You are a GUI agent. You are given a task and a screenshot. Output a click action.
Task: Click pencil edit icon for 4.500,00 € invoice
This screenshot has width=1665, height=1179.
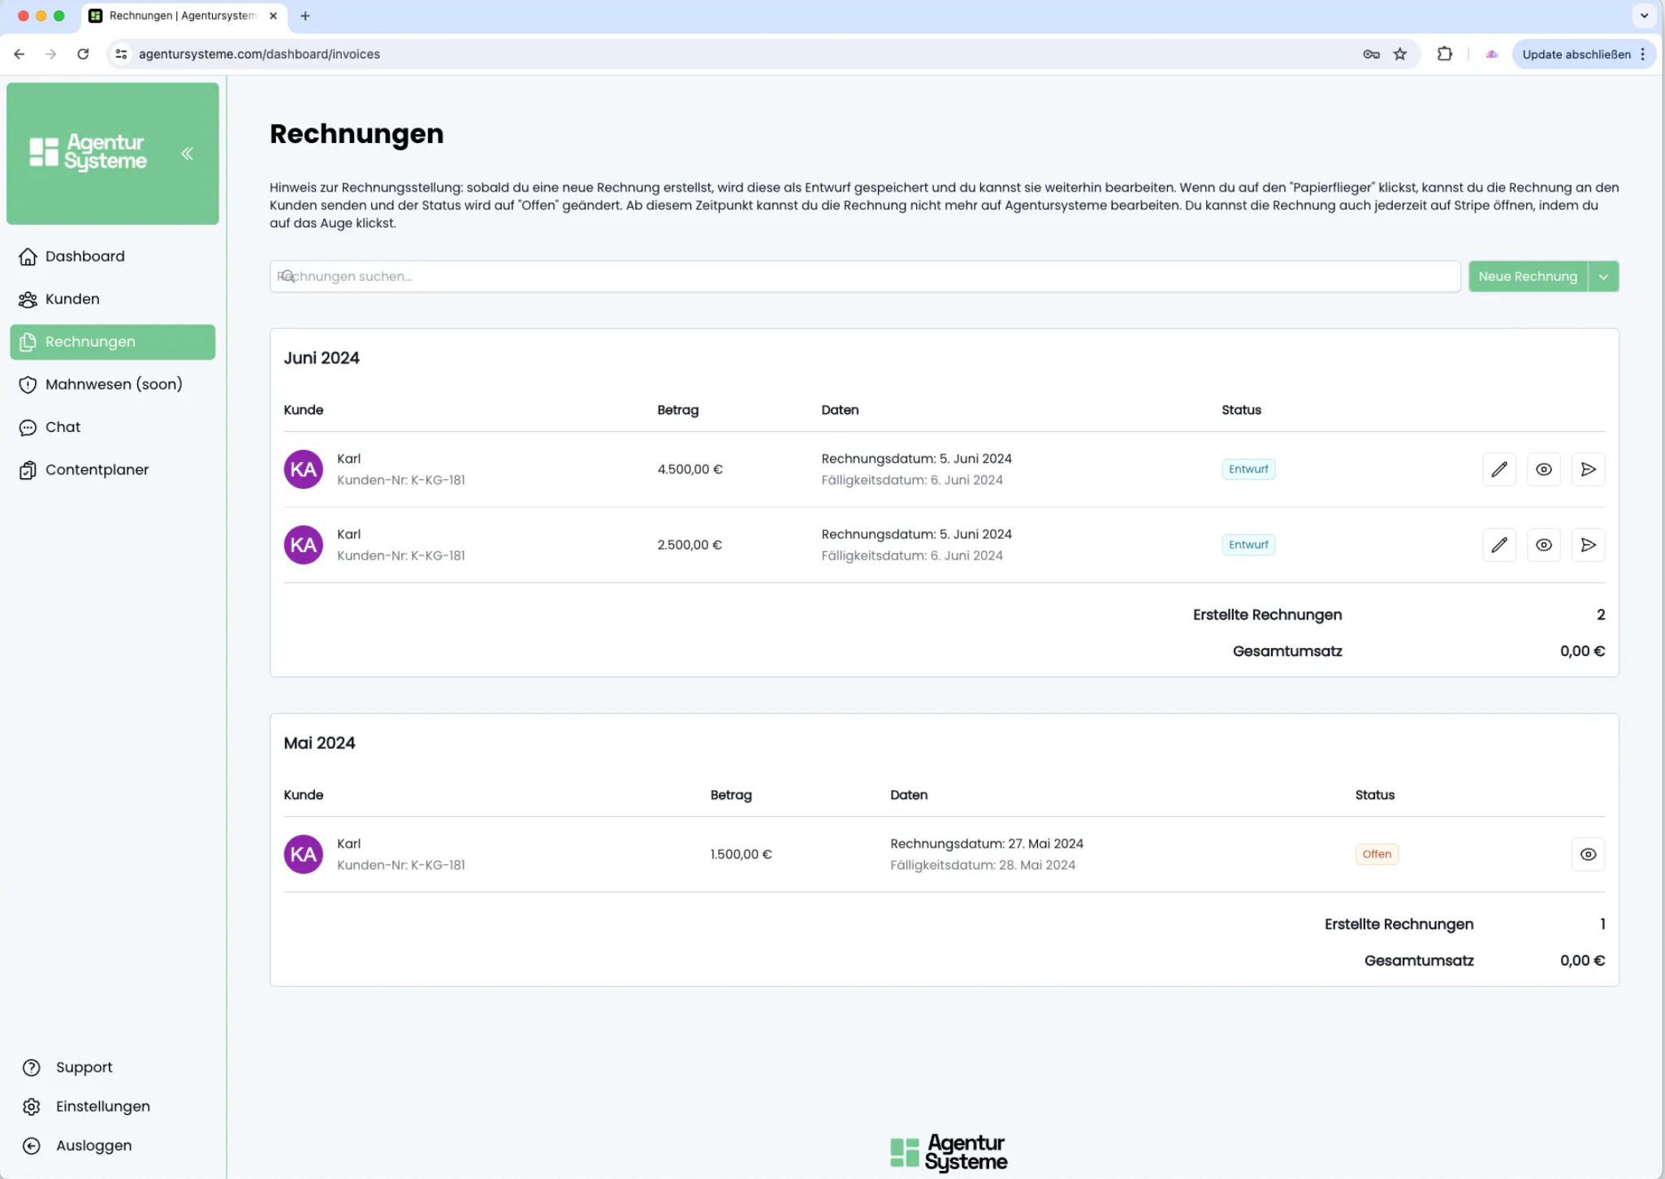pyautogui.click(x=1498, y=469)
